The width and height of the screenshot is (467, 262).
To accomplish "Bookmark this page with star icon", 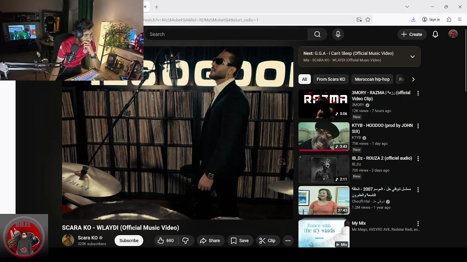I will tap(368, 20).
